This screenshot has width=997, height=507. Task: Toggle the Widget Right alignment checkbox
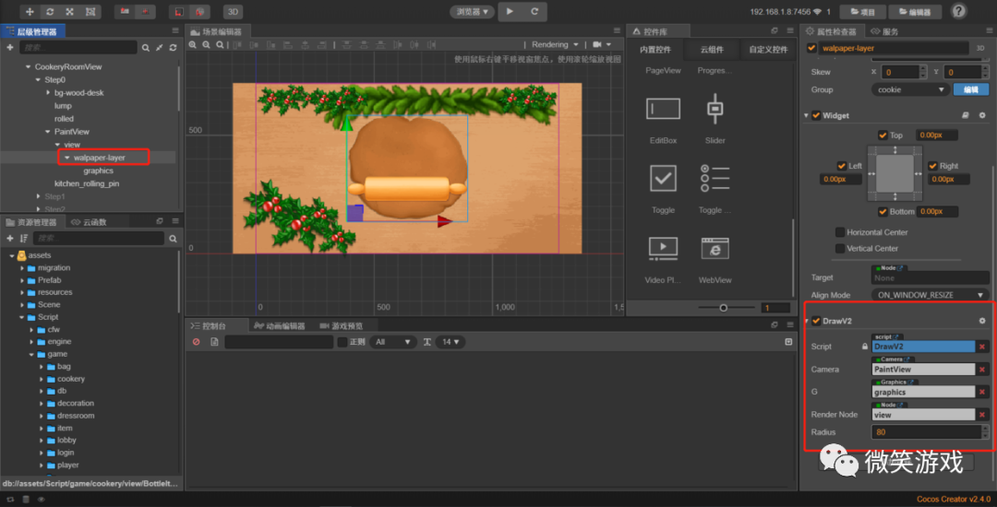point(932,166)
